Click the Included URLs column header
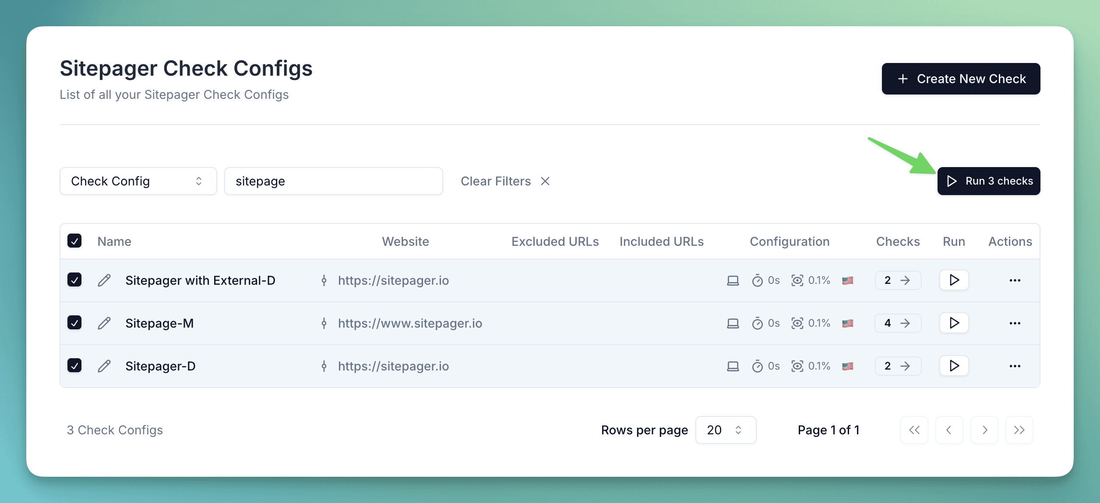 click(662, 241)
